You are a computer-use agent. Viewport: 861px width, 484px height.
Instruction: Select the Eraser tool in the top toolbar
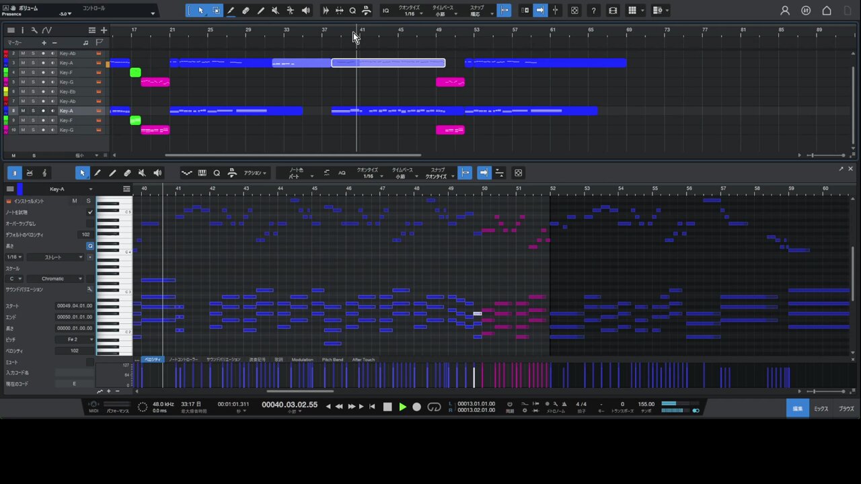pyautogui.click(x=246, y=11)
